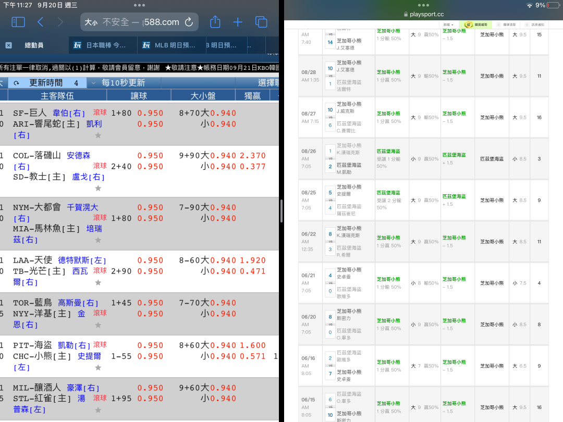This screenshot has height=422, width=563.
Task: Pick 2.370 moneyline odds for COL-落磯山
Action: coord(253,156)
